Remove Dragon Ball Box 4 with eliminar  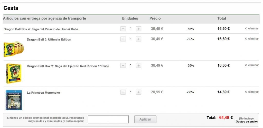click(252, 28)
